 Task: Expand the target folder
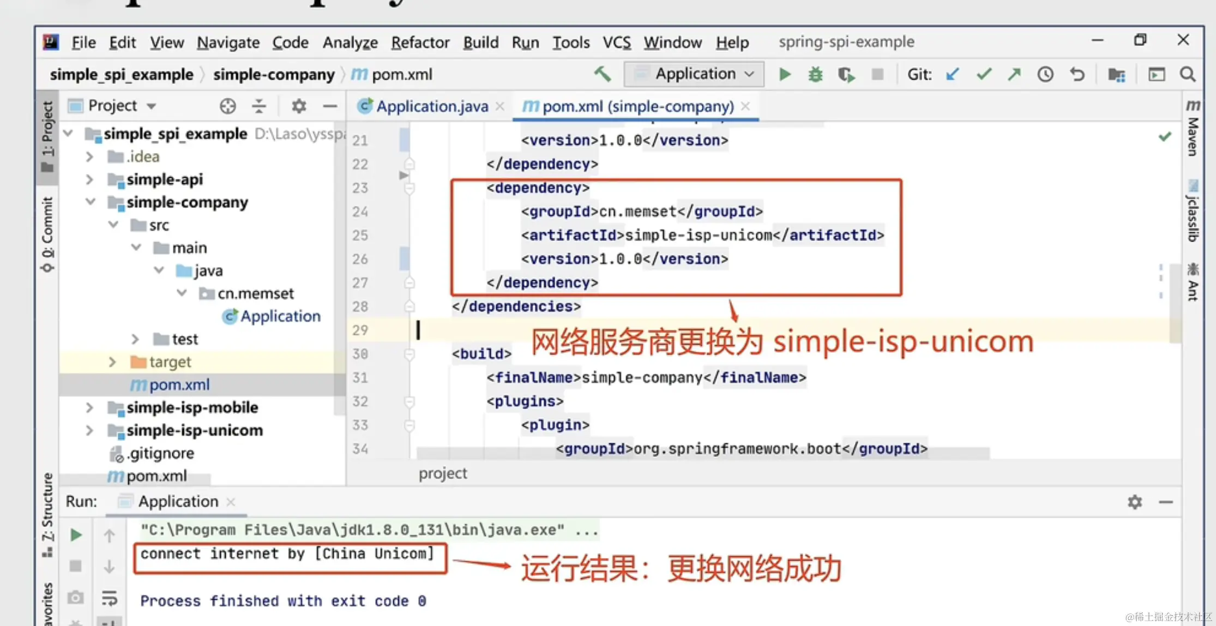tap(112, 362)
